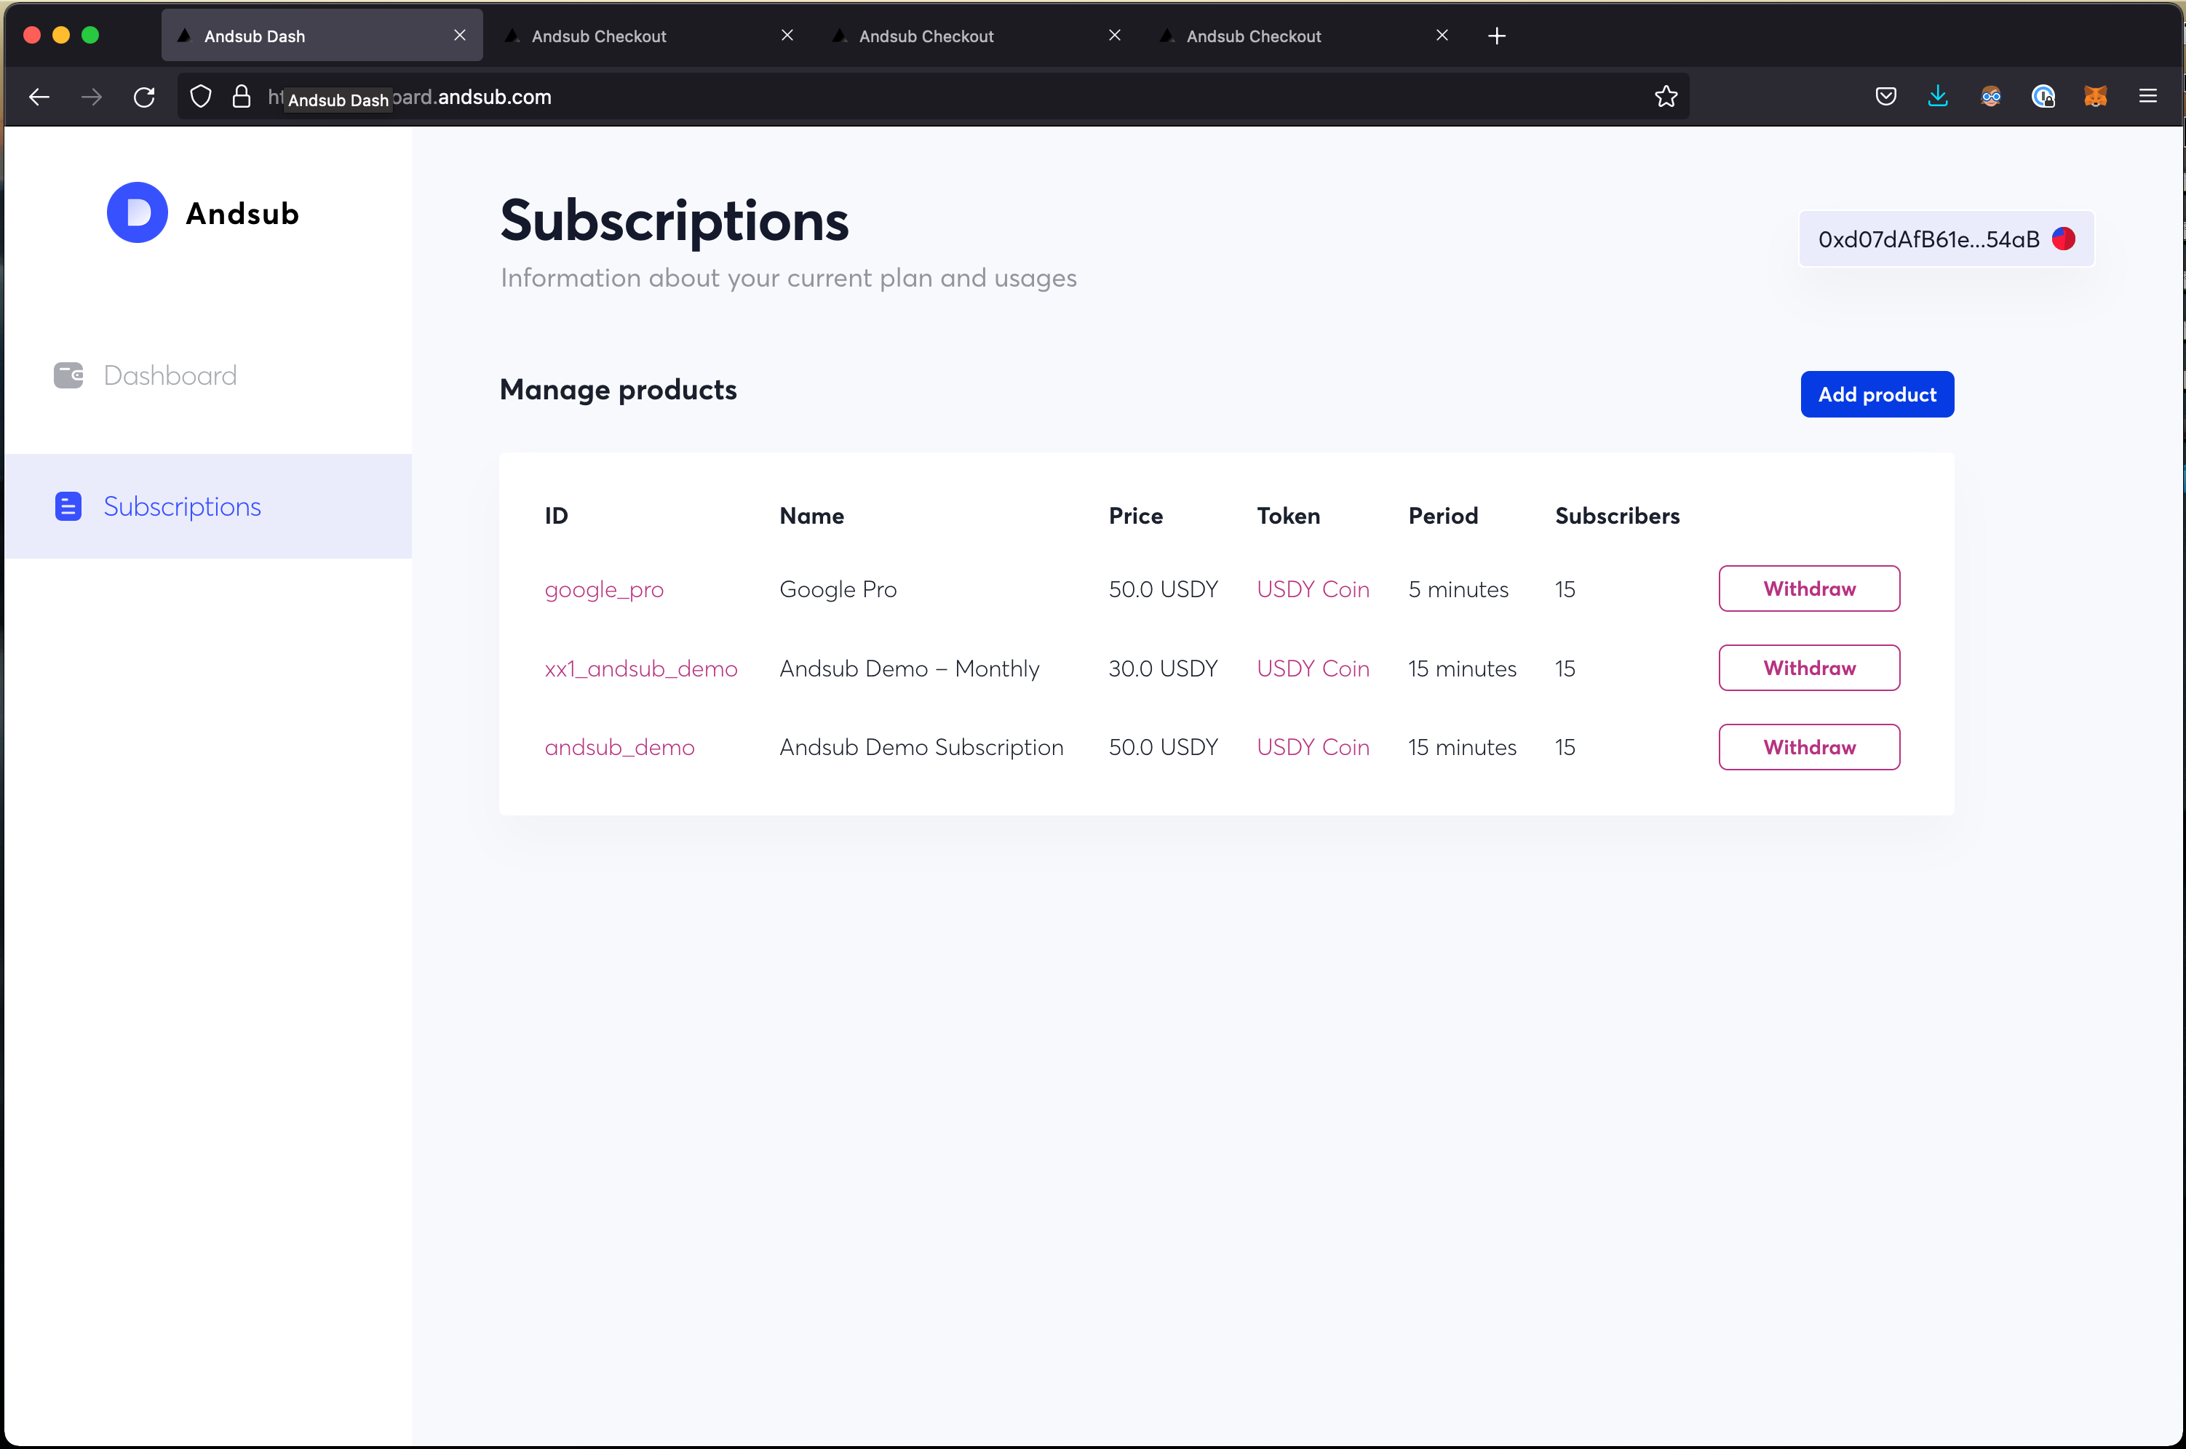
Task: Click the Manage products heading
Action: pos(617,390)
